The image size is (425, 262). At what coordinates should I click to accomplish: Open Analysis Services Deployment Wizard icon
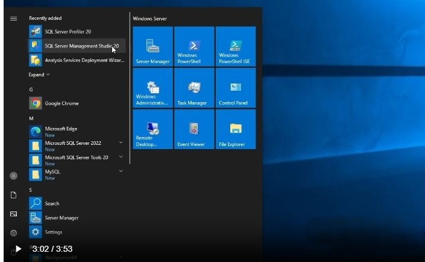[36, 60]
